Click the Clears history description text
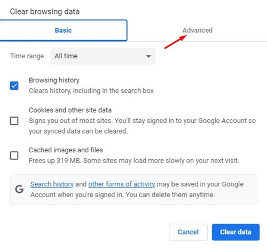 tap(91, 91)
